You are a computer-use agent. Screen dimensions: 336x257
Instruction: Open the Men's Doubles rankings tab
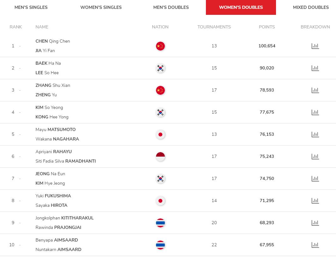(x=171, y=7)
